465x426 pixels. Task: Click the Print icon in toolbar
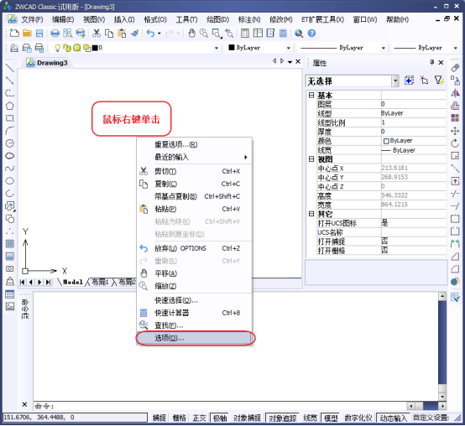pyautogui.click(x=55, y=34)
